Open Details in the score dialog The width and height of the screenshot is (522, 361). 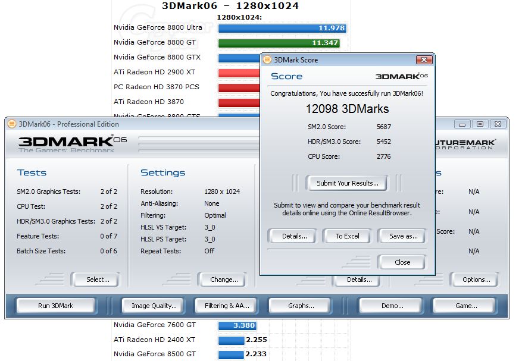pos(294,236)
